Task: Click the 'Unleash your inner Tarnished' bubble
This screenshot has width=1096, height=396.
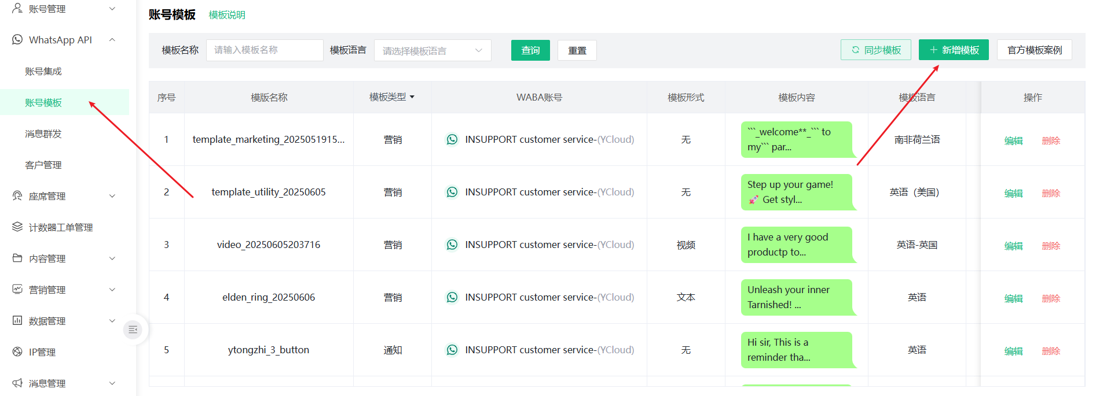Action: 797,297
